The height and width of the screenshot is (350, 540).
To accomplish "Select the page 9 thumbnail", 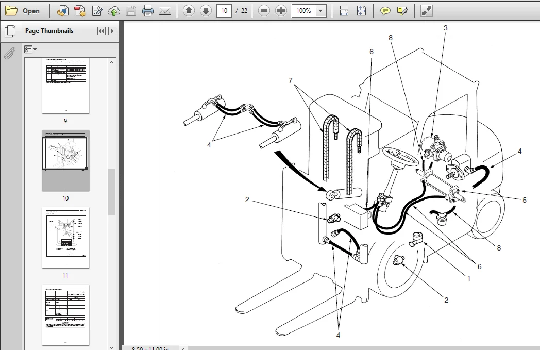I will 65,86.
